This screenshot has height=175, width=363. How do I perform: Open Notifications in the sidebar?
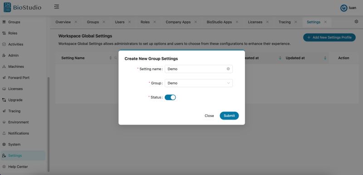[x=19, y=133]
